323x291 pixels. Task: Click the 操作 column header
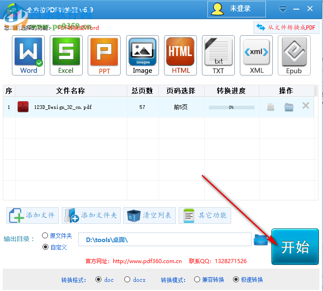coord(286,91)
